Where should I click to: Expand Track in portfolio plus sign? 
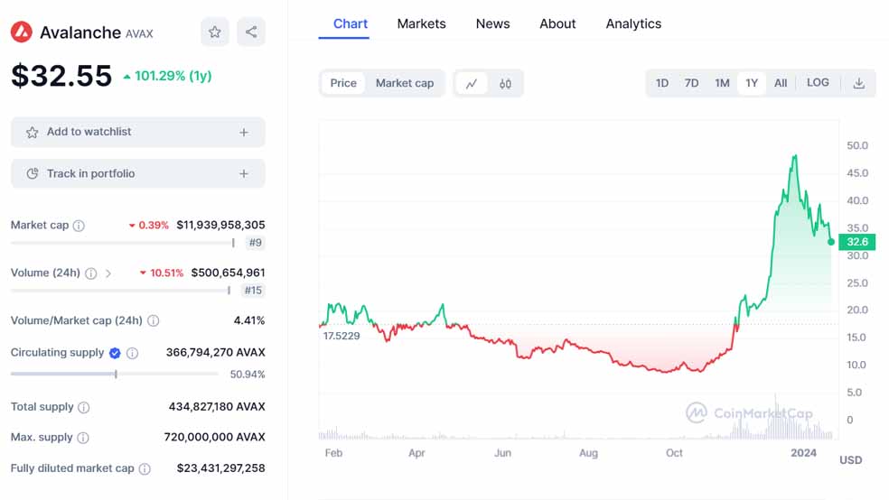point(244,174)
